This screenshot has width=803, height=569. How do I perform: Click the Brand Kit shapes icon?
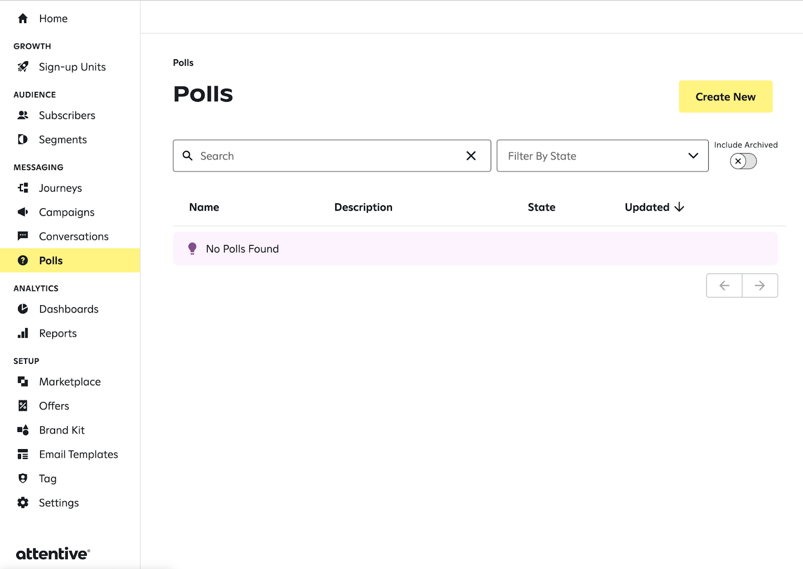(x=23, y=430)
